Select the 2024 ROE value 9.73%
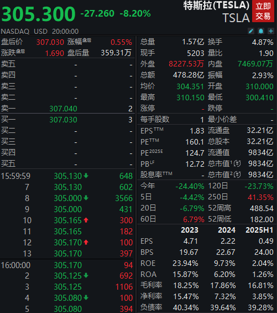This screenshot has width=277, height=313. pos(224,263)
